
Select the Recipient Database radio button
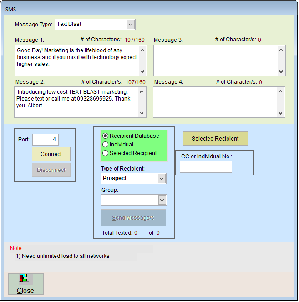[x=106, y=136]
